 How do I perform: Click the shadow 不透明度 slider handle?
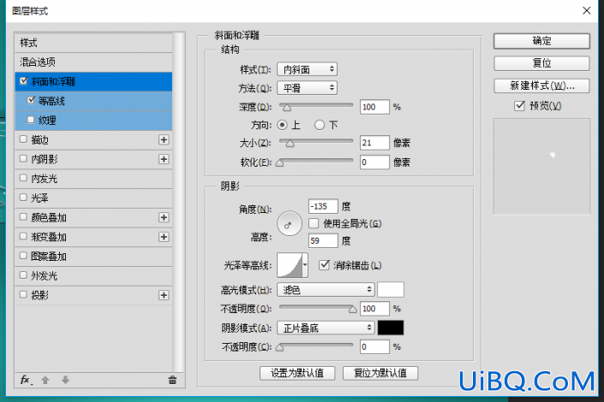click(x=279, y=348)
